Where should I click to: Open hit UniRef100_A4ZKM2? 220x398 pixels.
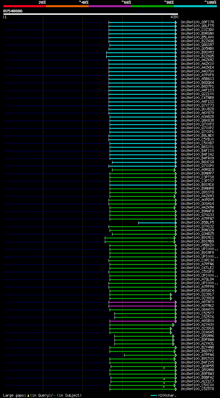point(197,60)
